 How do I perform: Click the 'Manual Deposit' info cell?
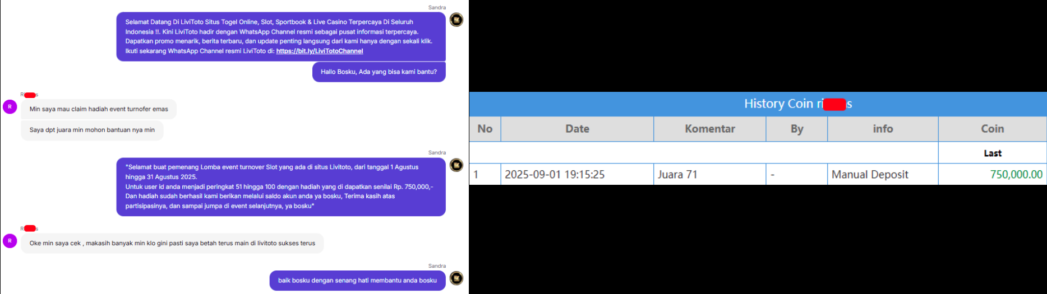870,174
